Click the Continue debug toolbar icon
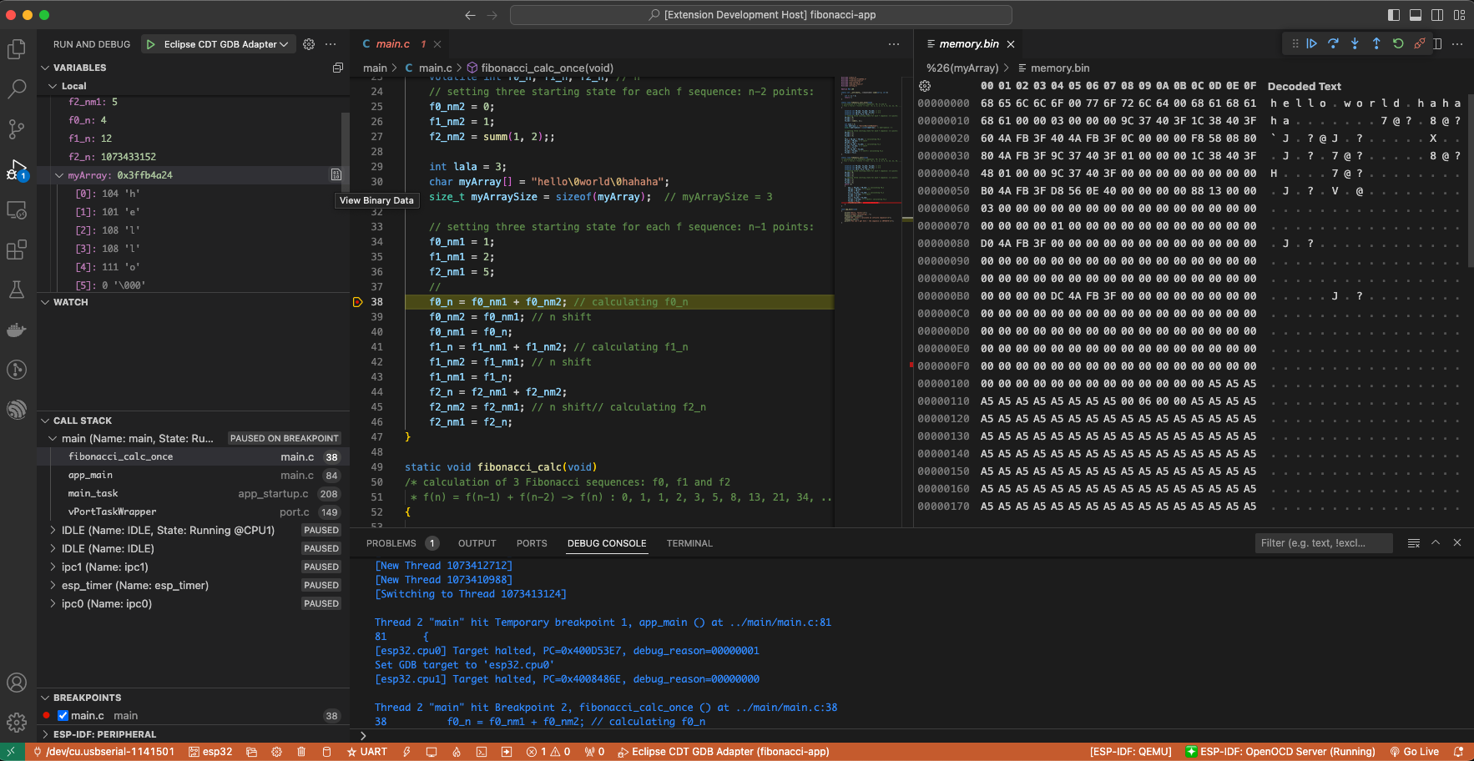 point(1312,43)
